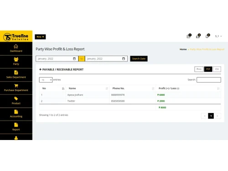Image resolution: width=228 pixels, height=171 pixels.
Task: Select page 1 in pagination
Action: point(211,116)
